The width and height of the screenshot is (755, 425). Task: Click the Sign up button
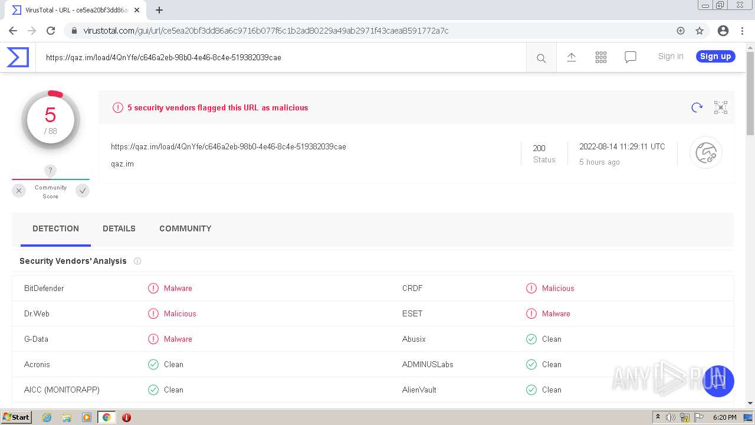715,56
